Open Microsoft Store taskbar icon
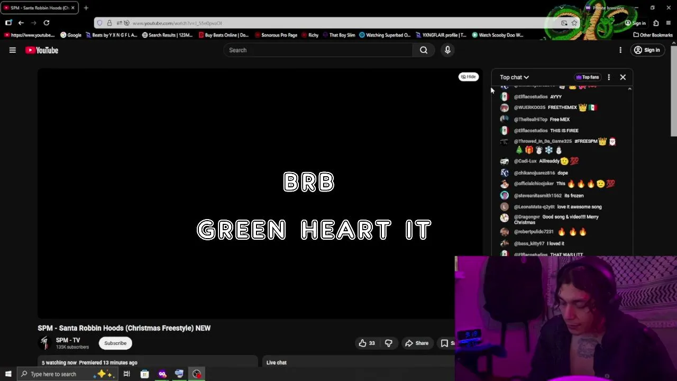Image resolution: width=677 pixels, height=381 pixels. (144, 374)
